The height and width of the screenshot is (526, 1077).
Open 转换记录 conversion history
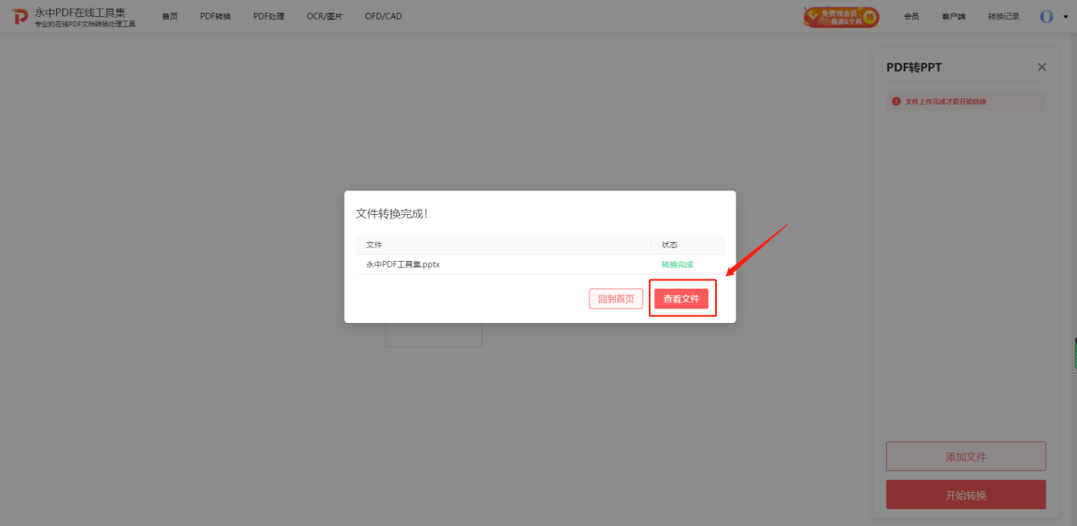coord(1004,16)
